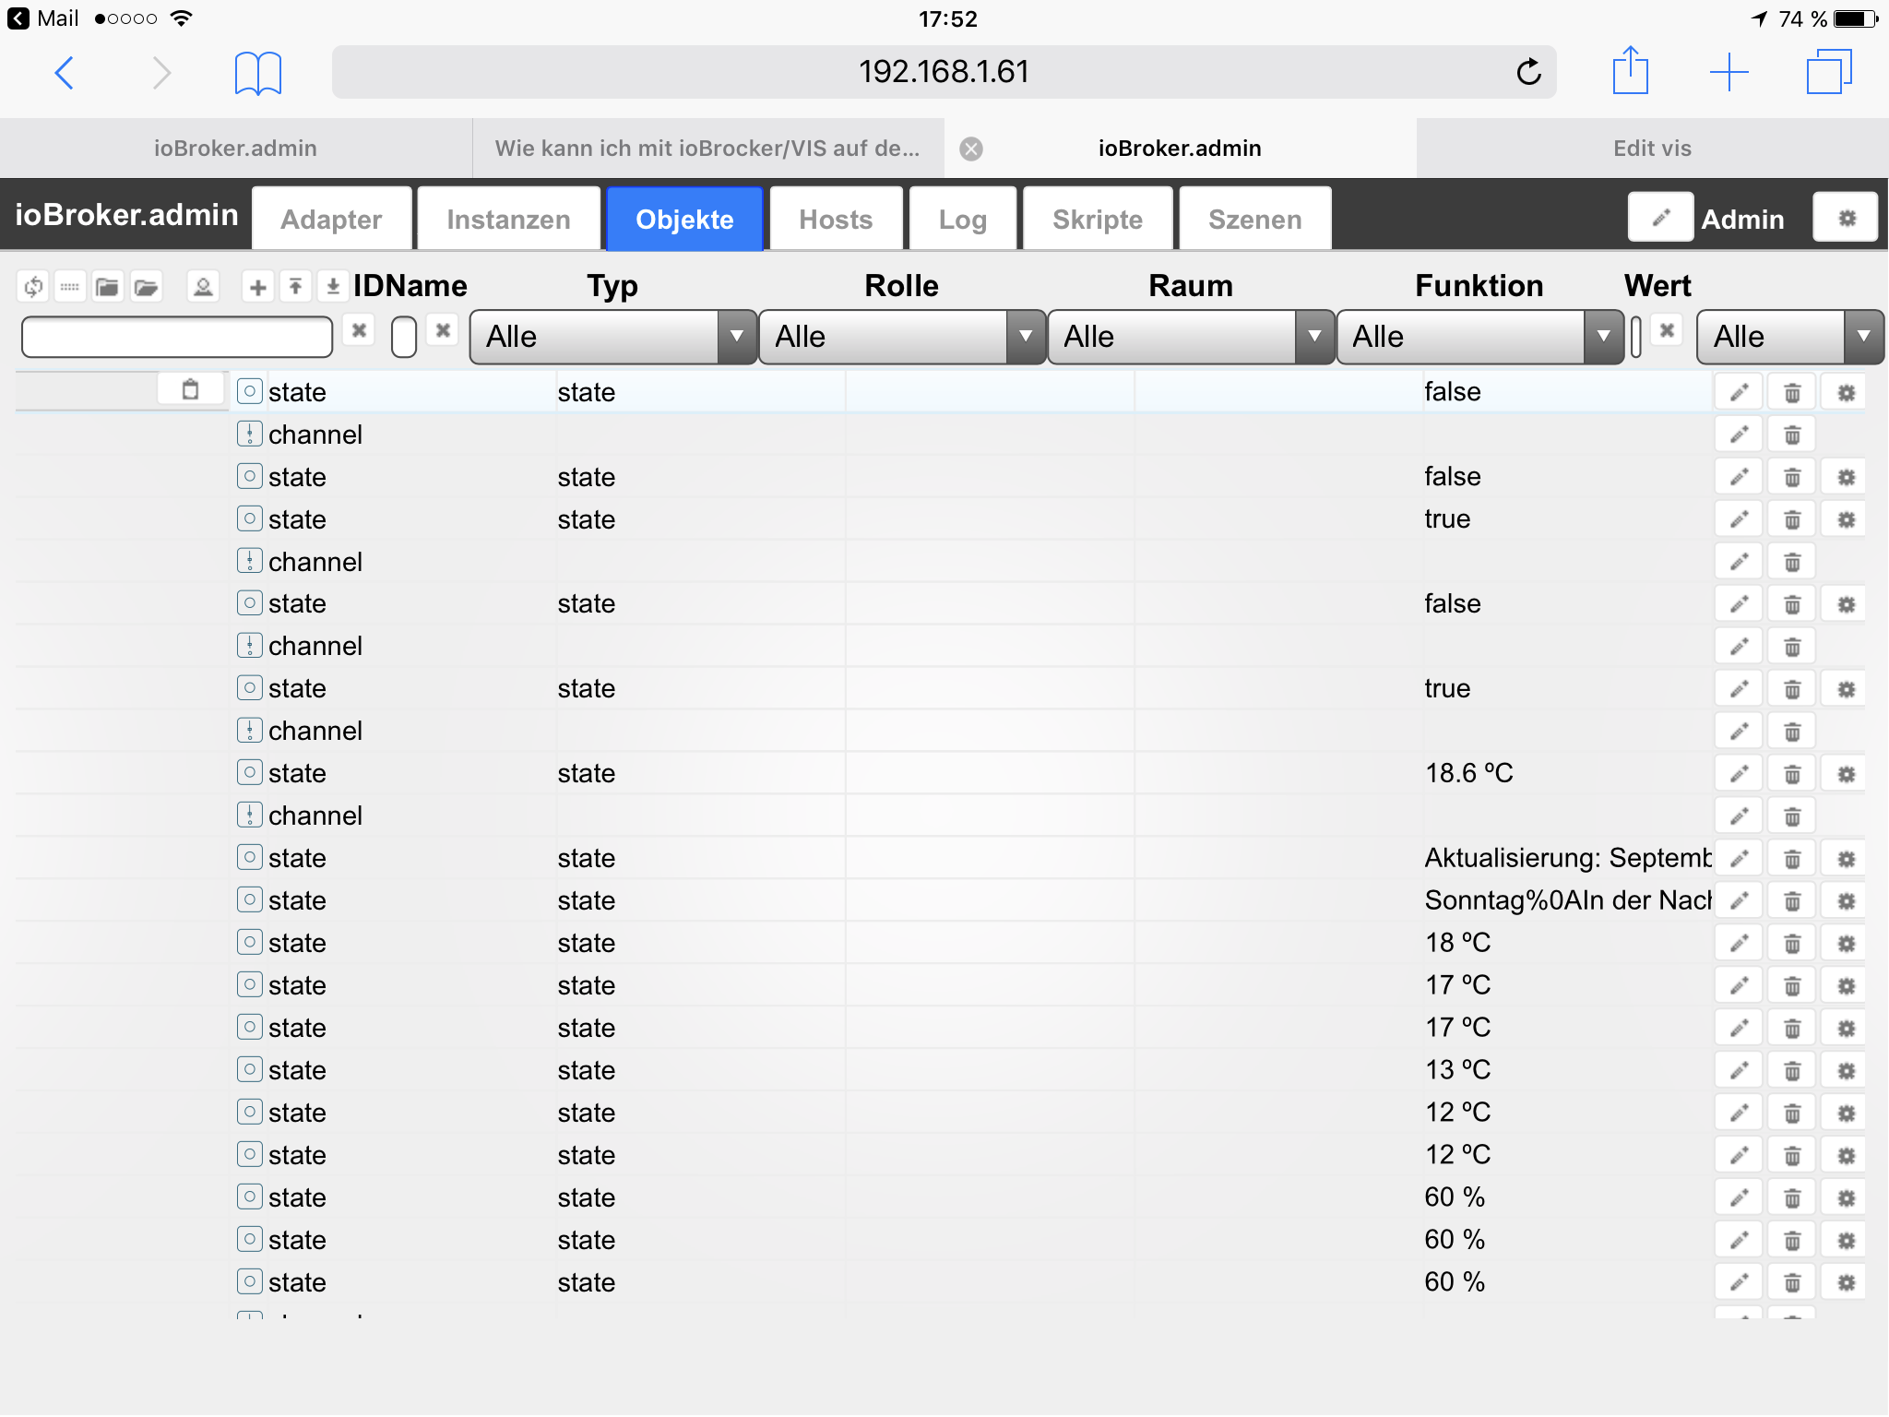Collapse all nodes with the closed folder icon
Image resolution: width=1889 pixels, height=1417 pixels.
point(107,287)
